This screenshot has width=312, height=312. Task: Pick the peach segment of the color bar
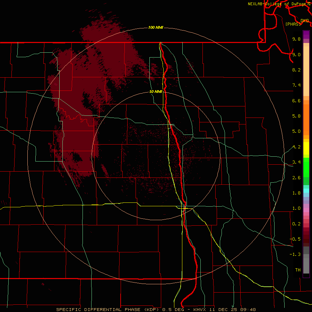[x=306, y=71]
